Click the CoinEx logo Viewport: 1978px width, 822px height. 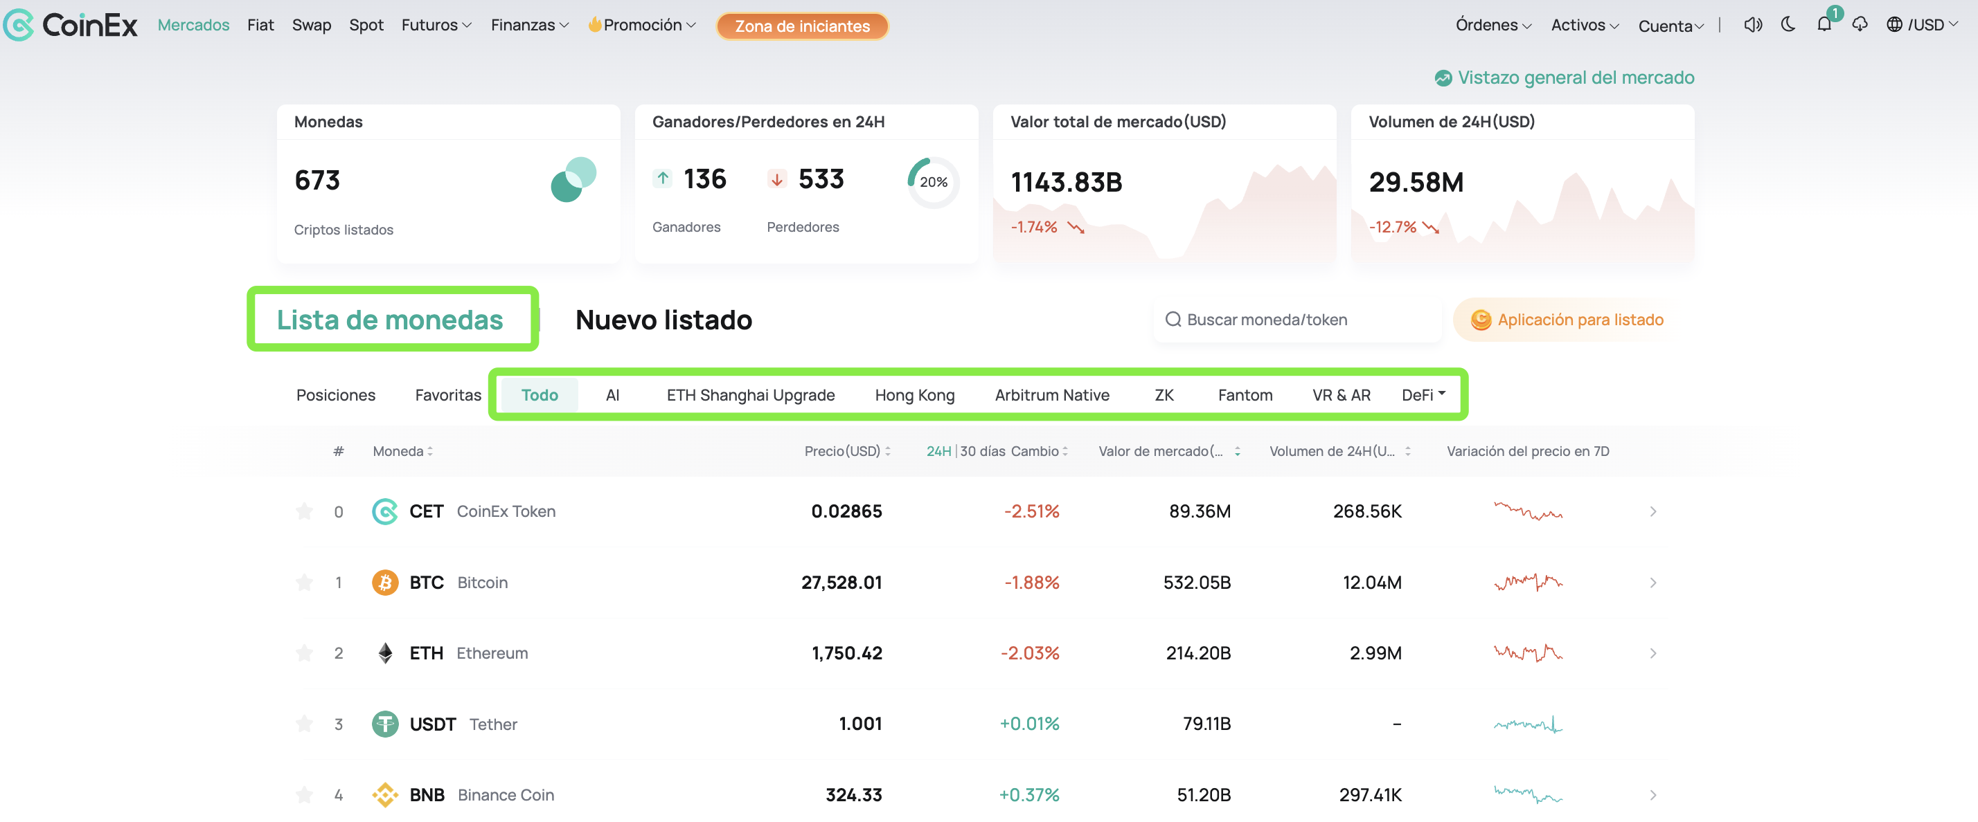pyautogui.click(x=70, y=24)
